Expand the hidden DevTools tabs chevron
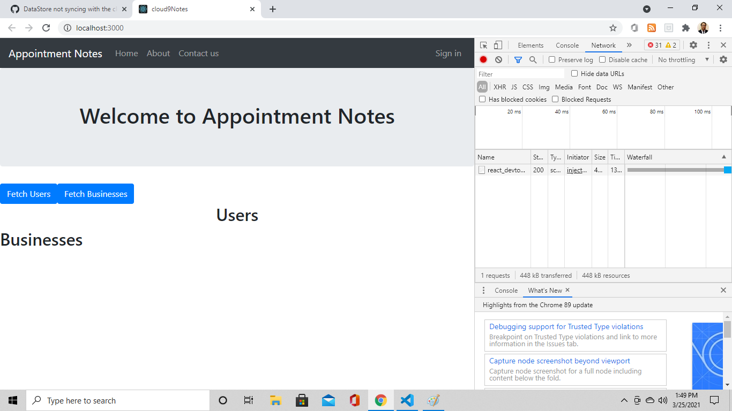This screenshot has height=411, width=732. (630, 45)
